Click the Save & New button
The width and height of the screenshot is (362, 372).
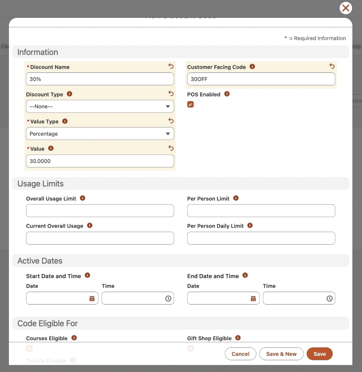pos(281,354)
